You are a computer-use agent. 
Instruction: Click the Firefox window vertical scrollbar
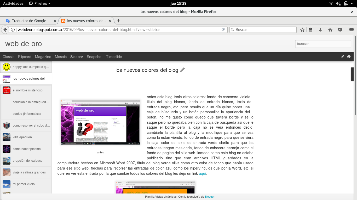tap(355, 76)
